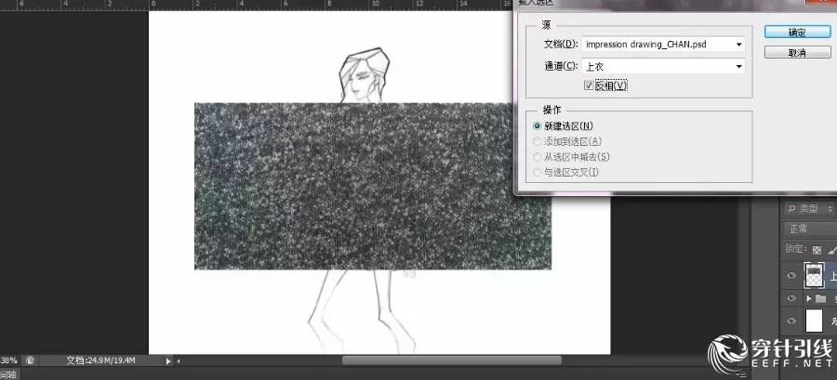Click the 确定 button in the dialog
The width and height of the screenshot is (837, 380).
(x=797, y=32)
